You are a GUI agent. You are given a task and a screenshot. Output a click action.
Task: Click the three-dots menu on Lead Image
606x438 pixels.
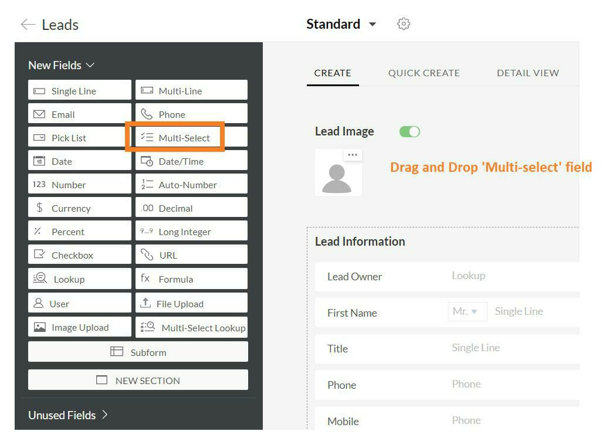(x=352, y=155)
